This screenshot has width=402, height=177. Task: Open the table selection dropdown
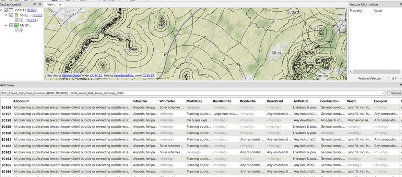tap(383, 93)
